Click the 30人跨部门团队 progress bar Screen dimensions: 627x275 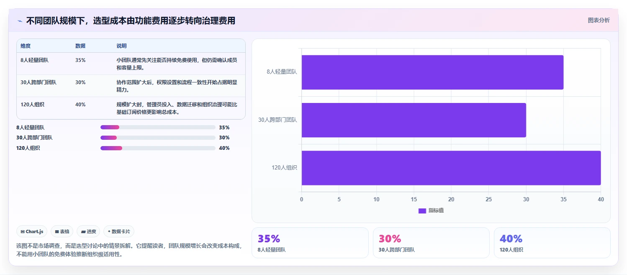[x=158, y=138]
